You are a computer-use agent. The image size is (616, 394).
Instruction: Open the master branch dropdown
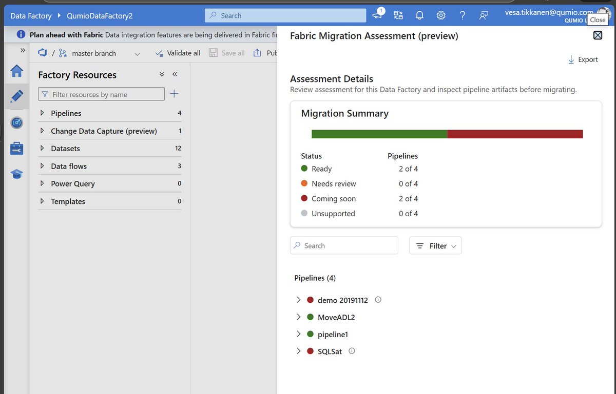click(137, 53)
